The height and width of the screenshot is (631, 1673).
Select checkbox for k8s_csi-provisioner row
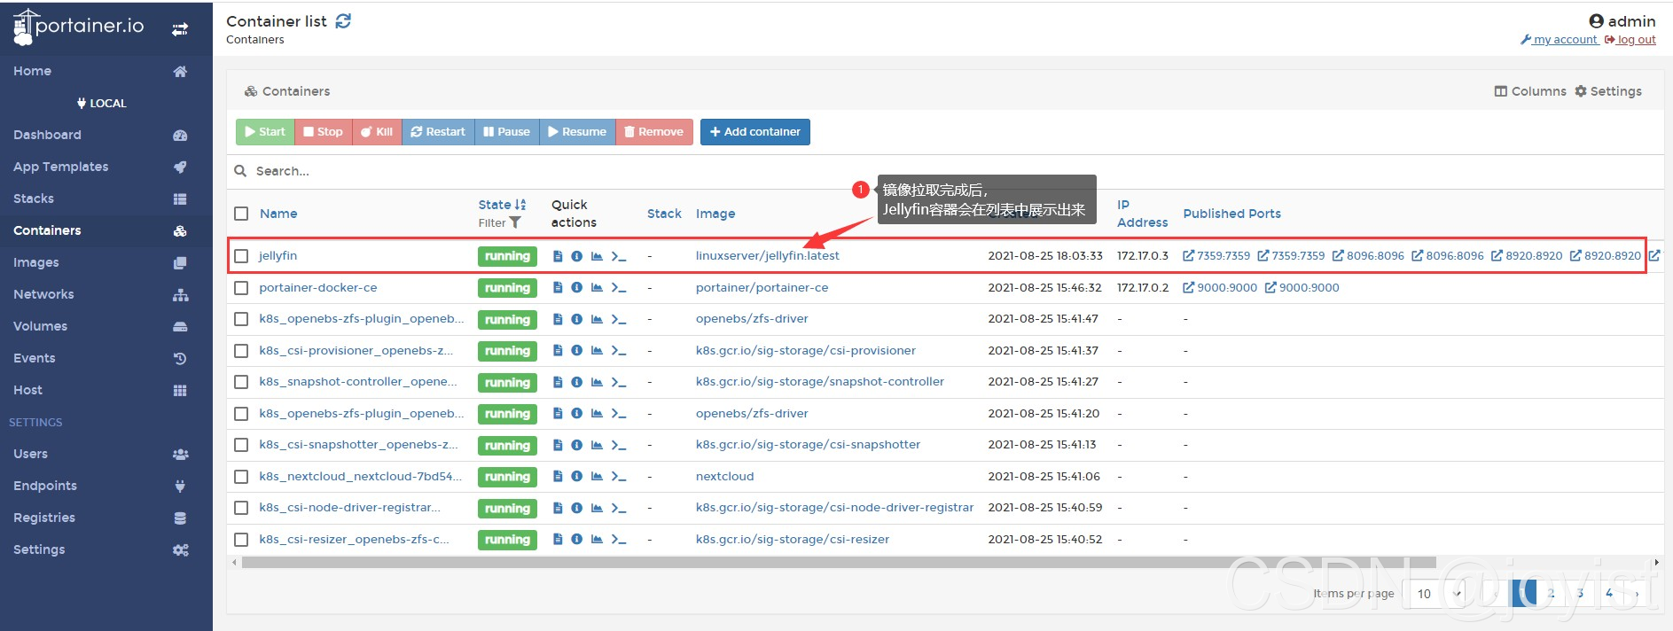241,351
